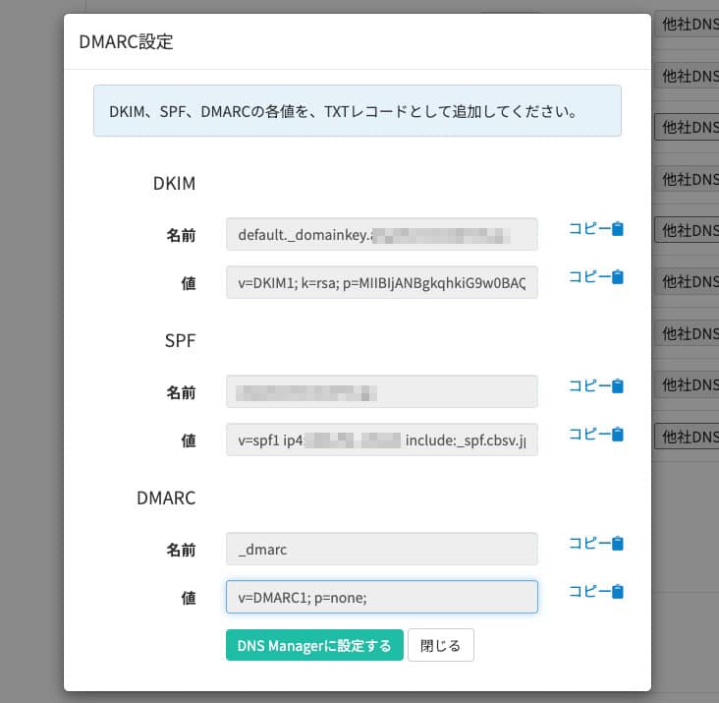The width and height of the screenshot is (719, 703).
Task: Copy the DMARC name _dmarc
Action: coord(595,544)
